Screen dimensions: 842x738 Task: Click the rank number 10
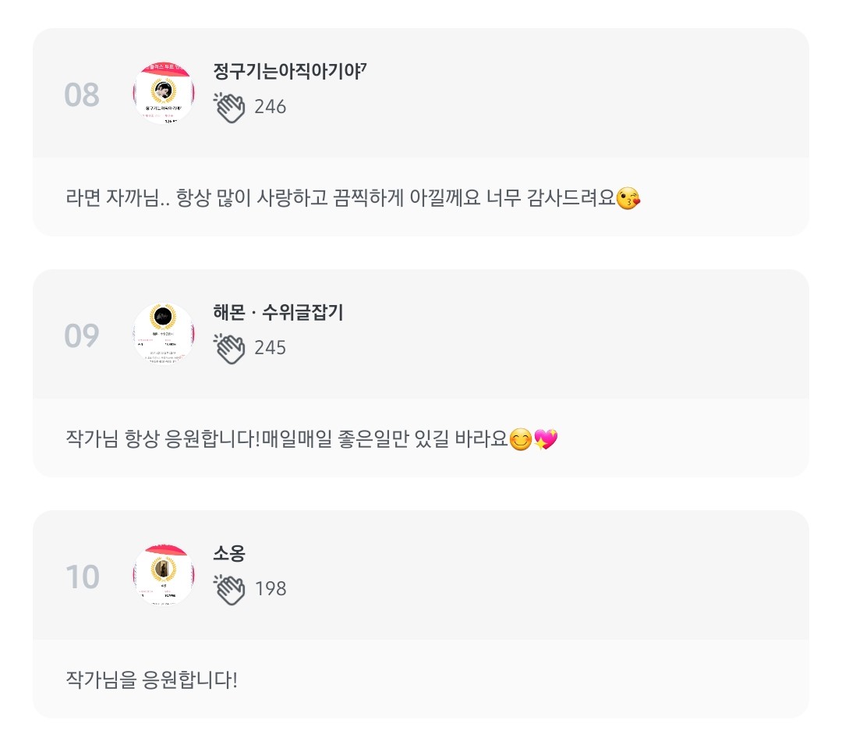pos(82,577)
